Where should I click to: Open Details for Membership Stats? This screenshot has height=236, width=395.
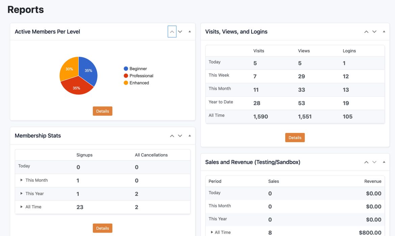click(x=102, y=228)
